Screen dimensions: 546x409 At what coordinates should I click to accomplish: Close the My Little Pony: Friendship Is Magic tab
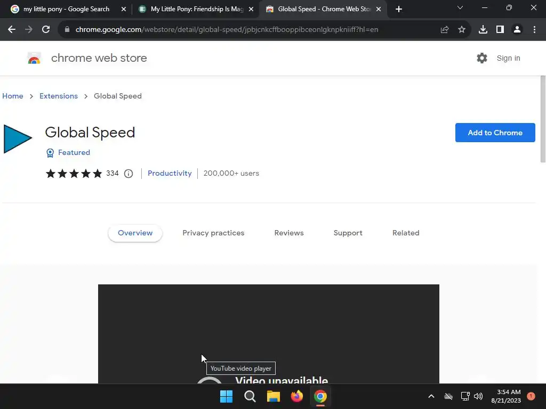(251, 9)
